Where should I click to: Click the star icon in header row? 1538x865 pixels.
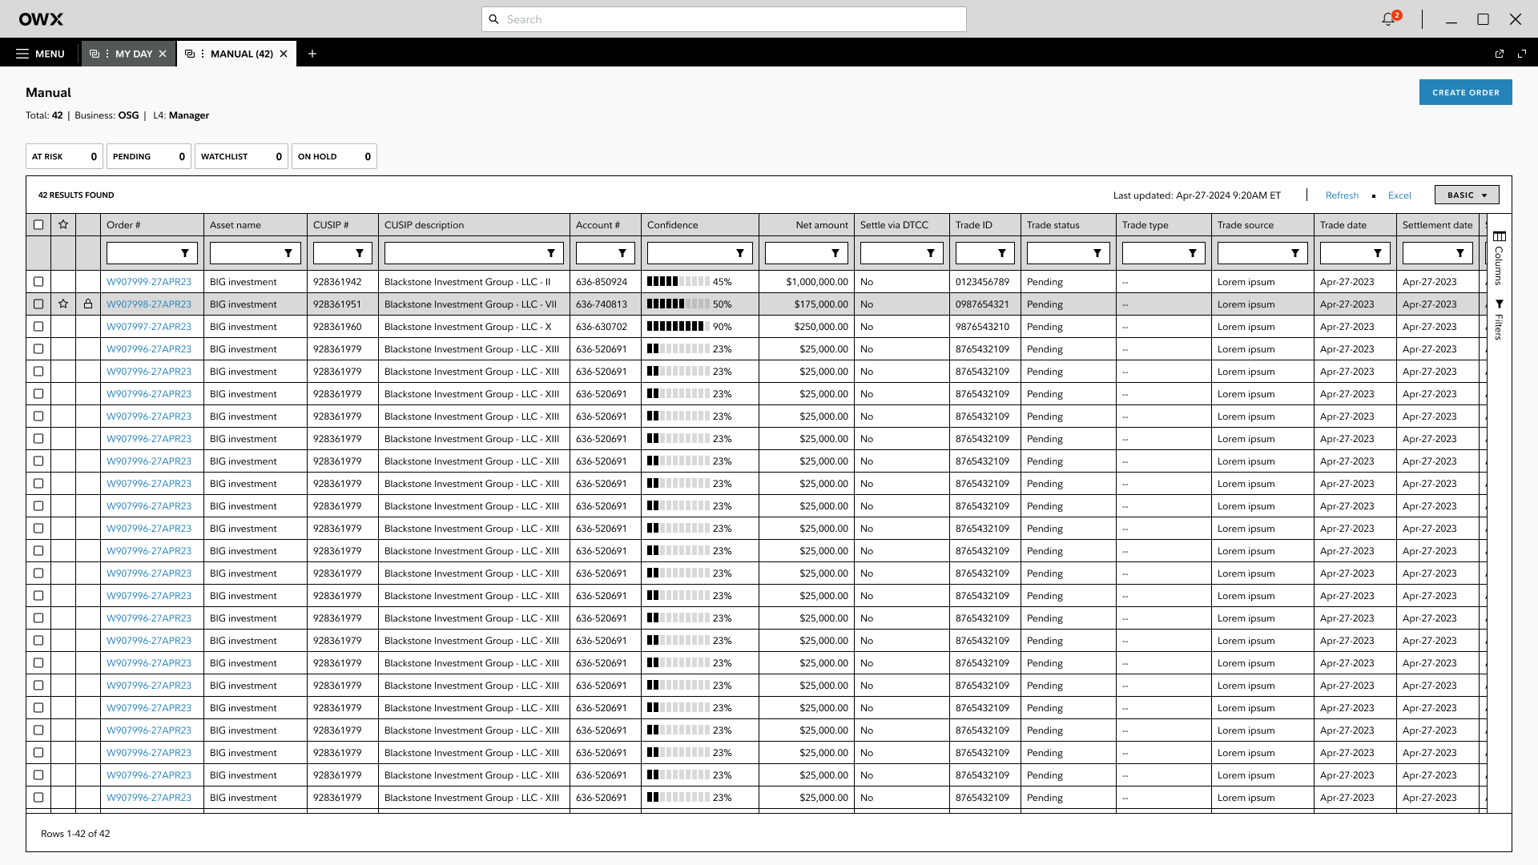(x=63, y=225)
